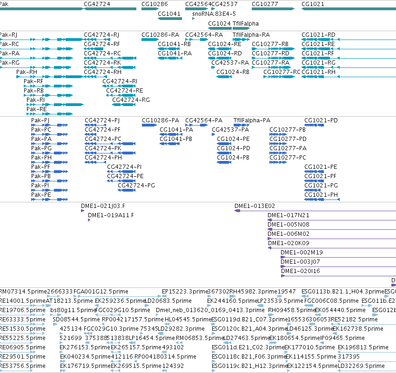The height and width of the screenshot is (373, 396).
Task: Select protein CG42724-PJ
Action: pos(95,125)
